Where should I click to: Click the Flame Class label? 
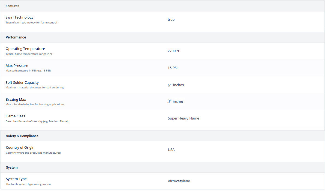click(15, 116)
